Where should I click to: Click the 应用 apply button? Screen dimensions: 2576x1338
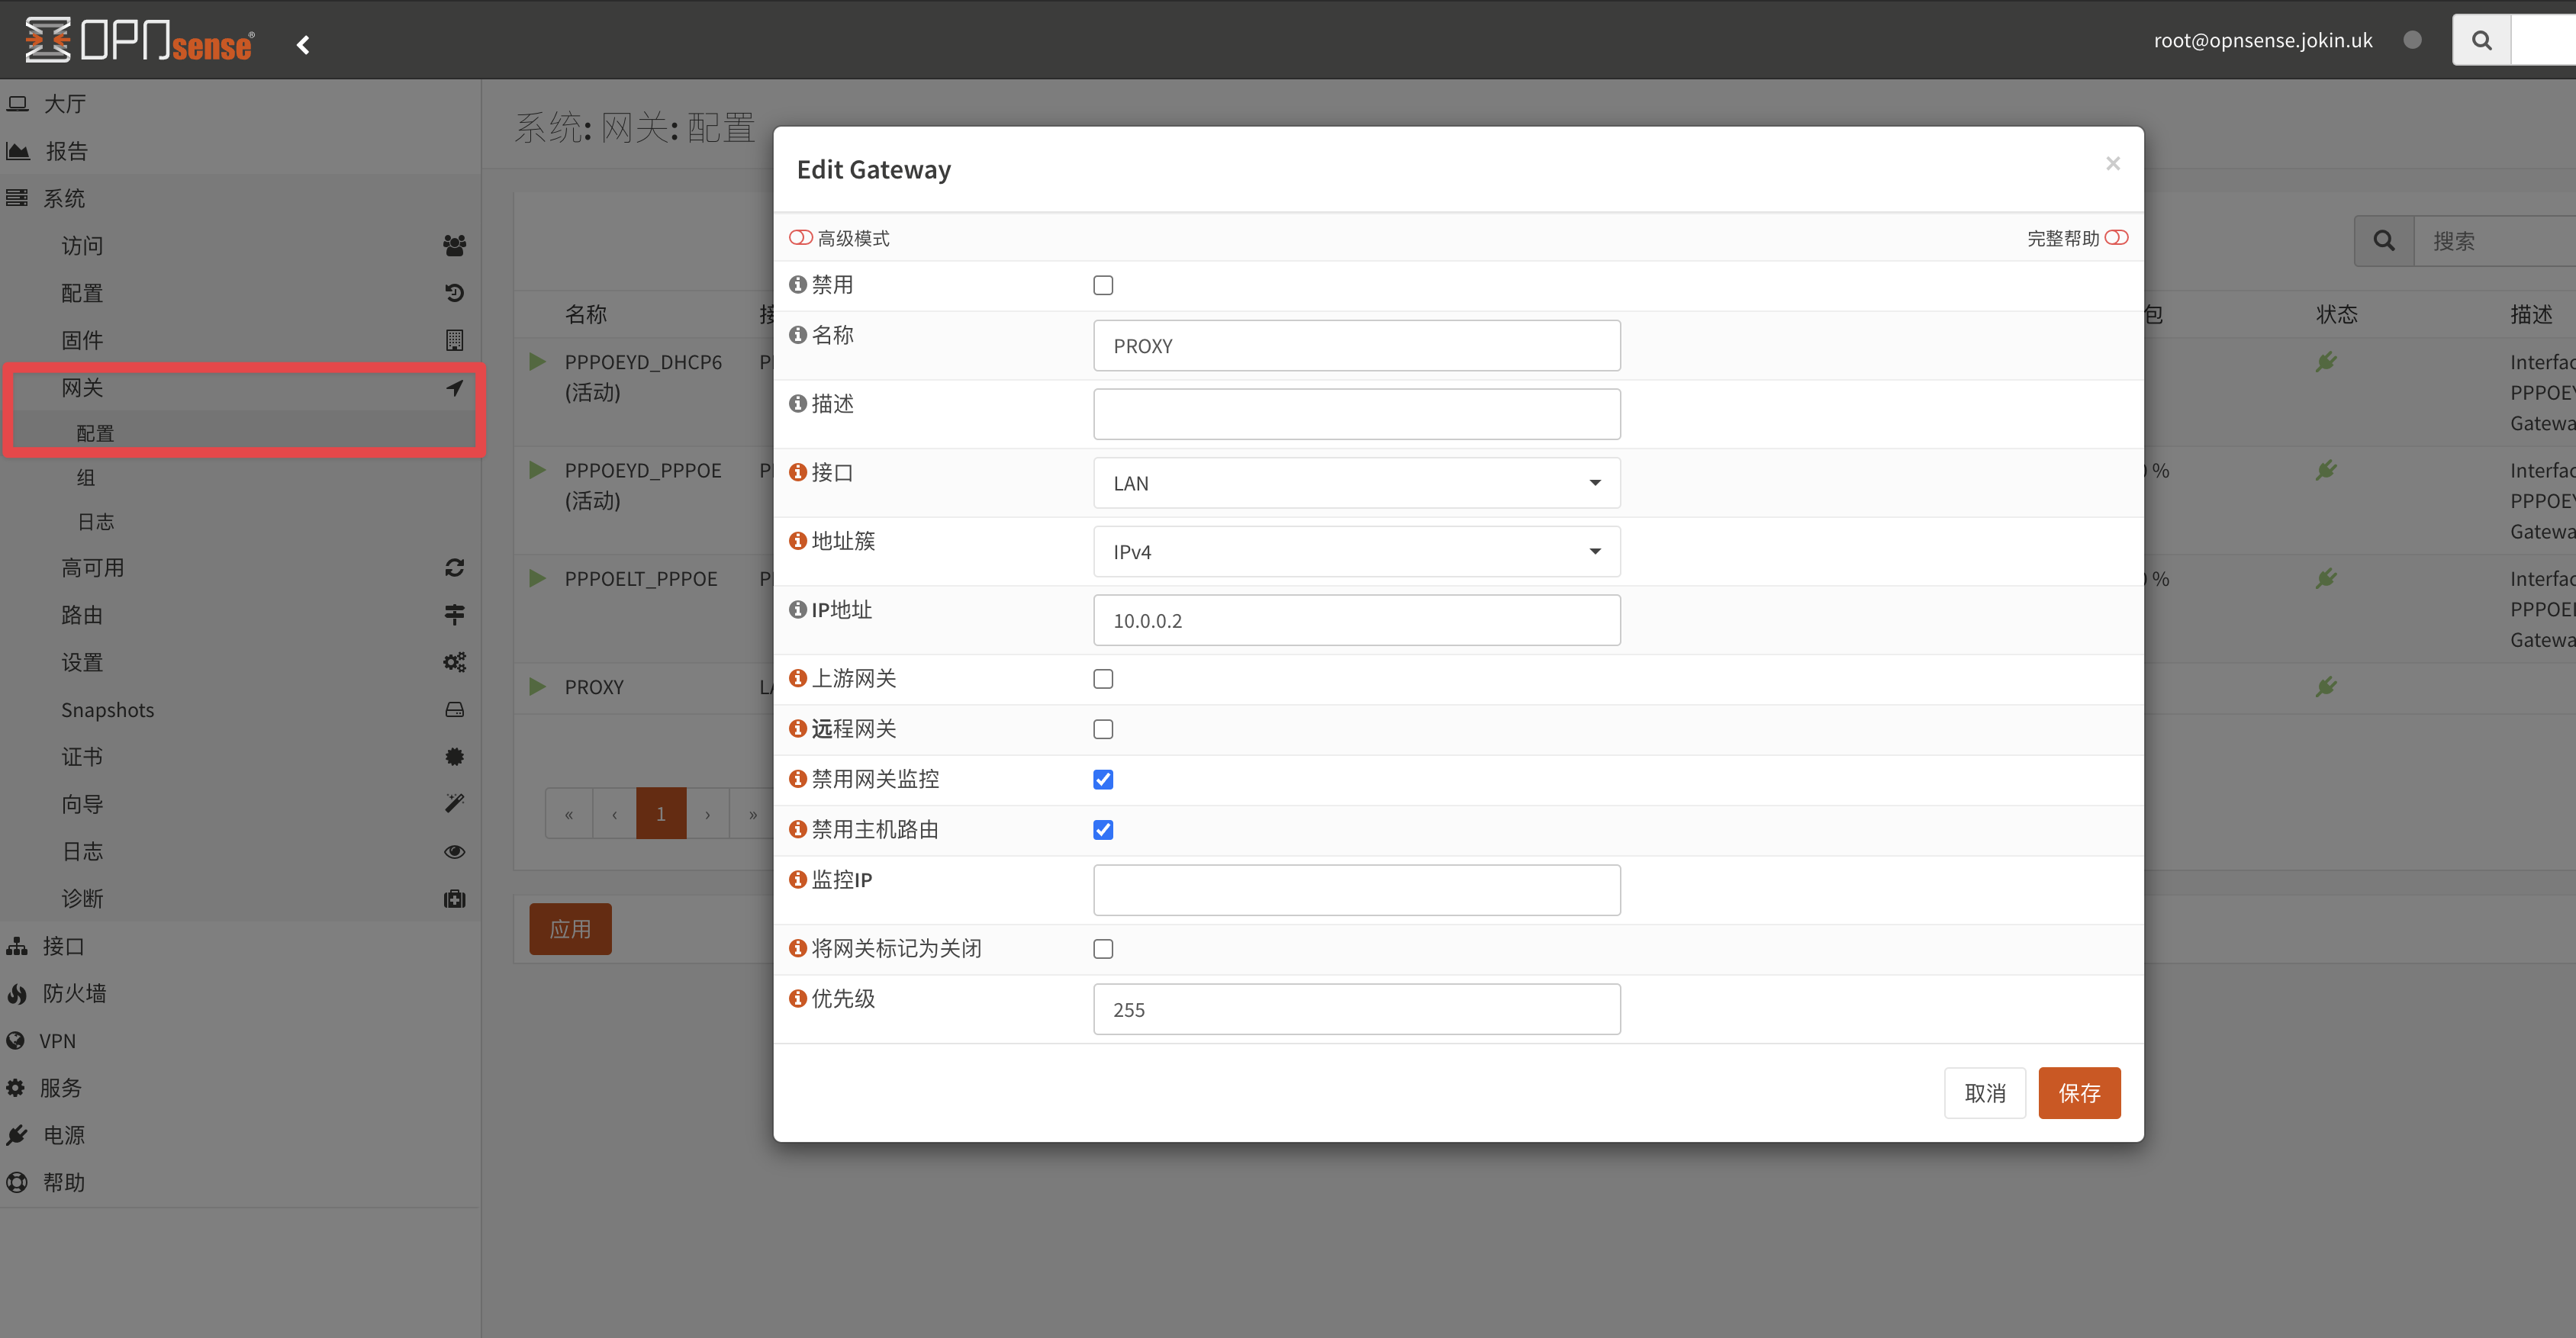click(570, 929)
